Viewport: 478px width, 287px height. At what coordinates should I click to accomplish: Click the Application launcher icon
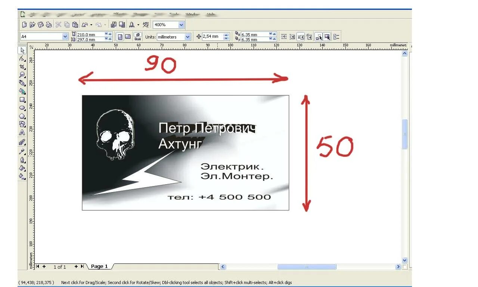coord(132,25)
